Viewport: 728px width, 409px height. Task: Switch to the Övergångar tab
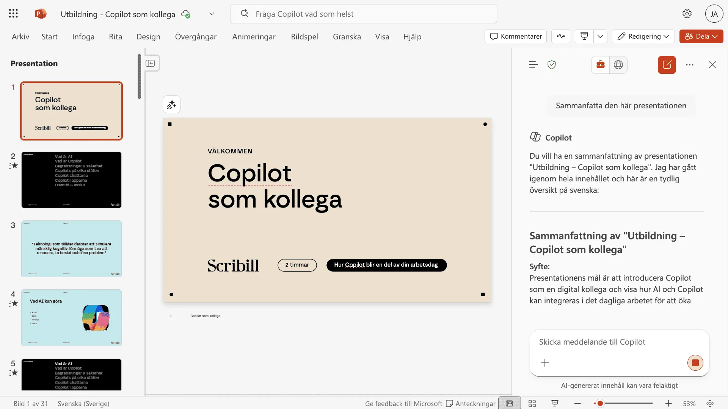(x=196, y=37)
